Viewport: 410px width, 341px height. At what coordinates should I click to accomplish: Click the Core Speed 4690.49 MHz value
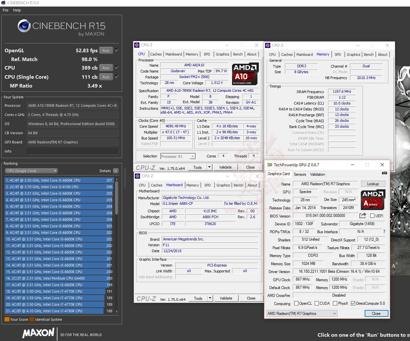(x=176, y=126)
